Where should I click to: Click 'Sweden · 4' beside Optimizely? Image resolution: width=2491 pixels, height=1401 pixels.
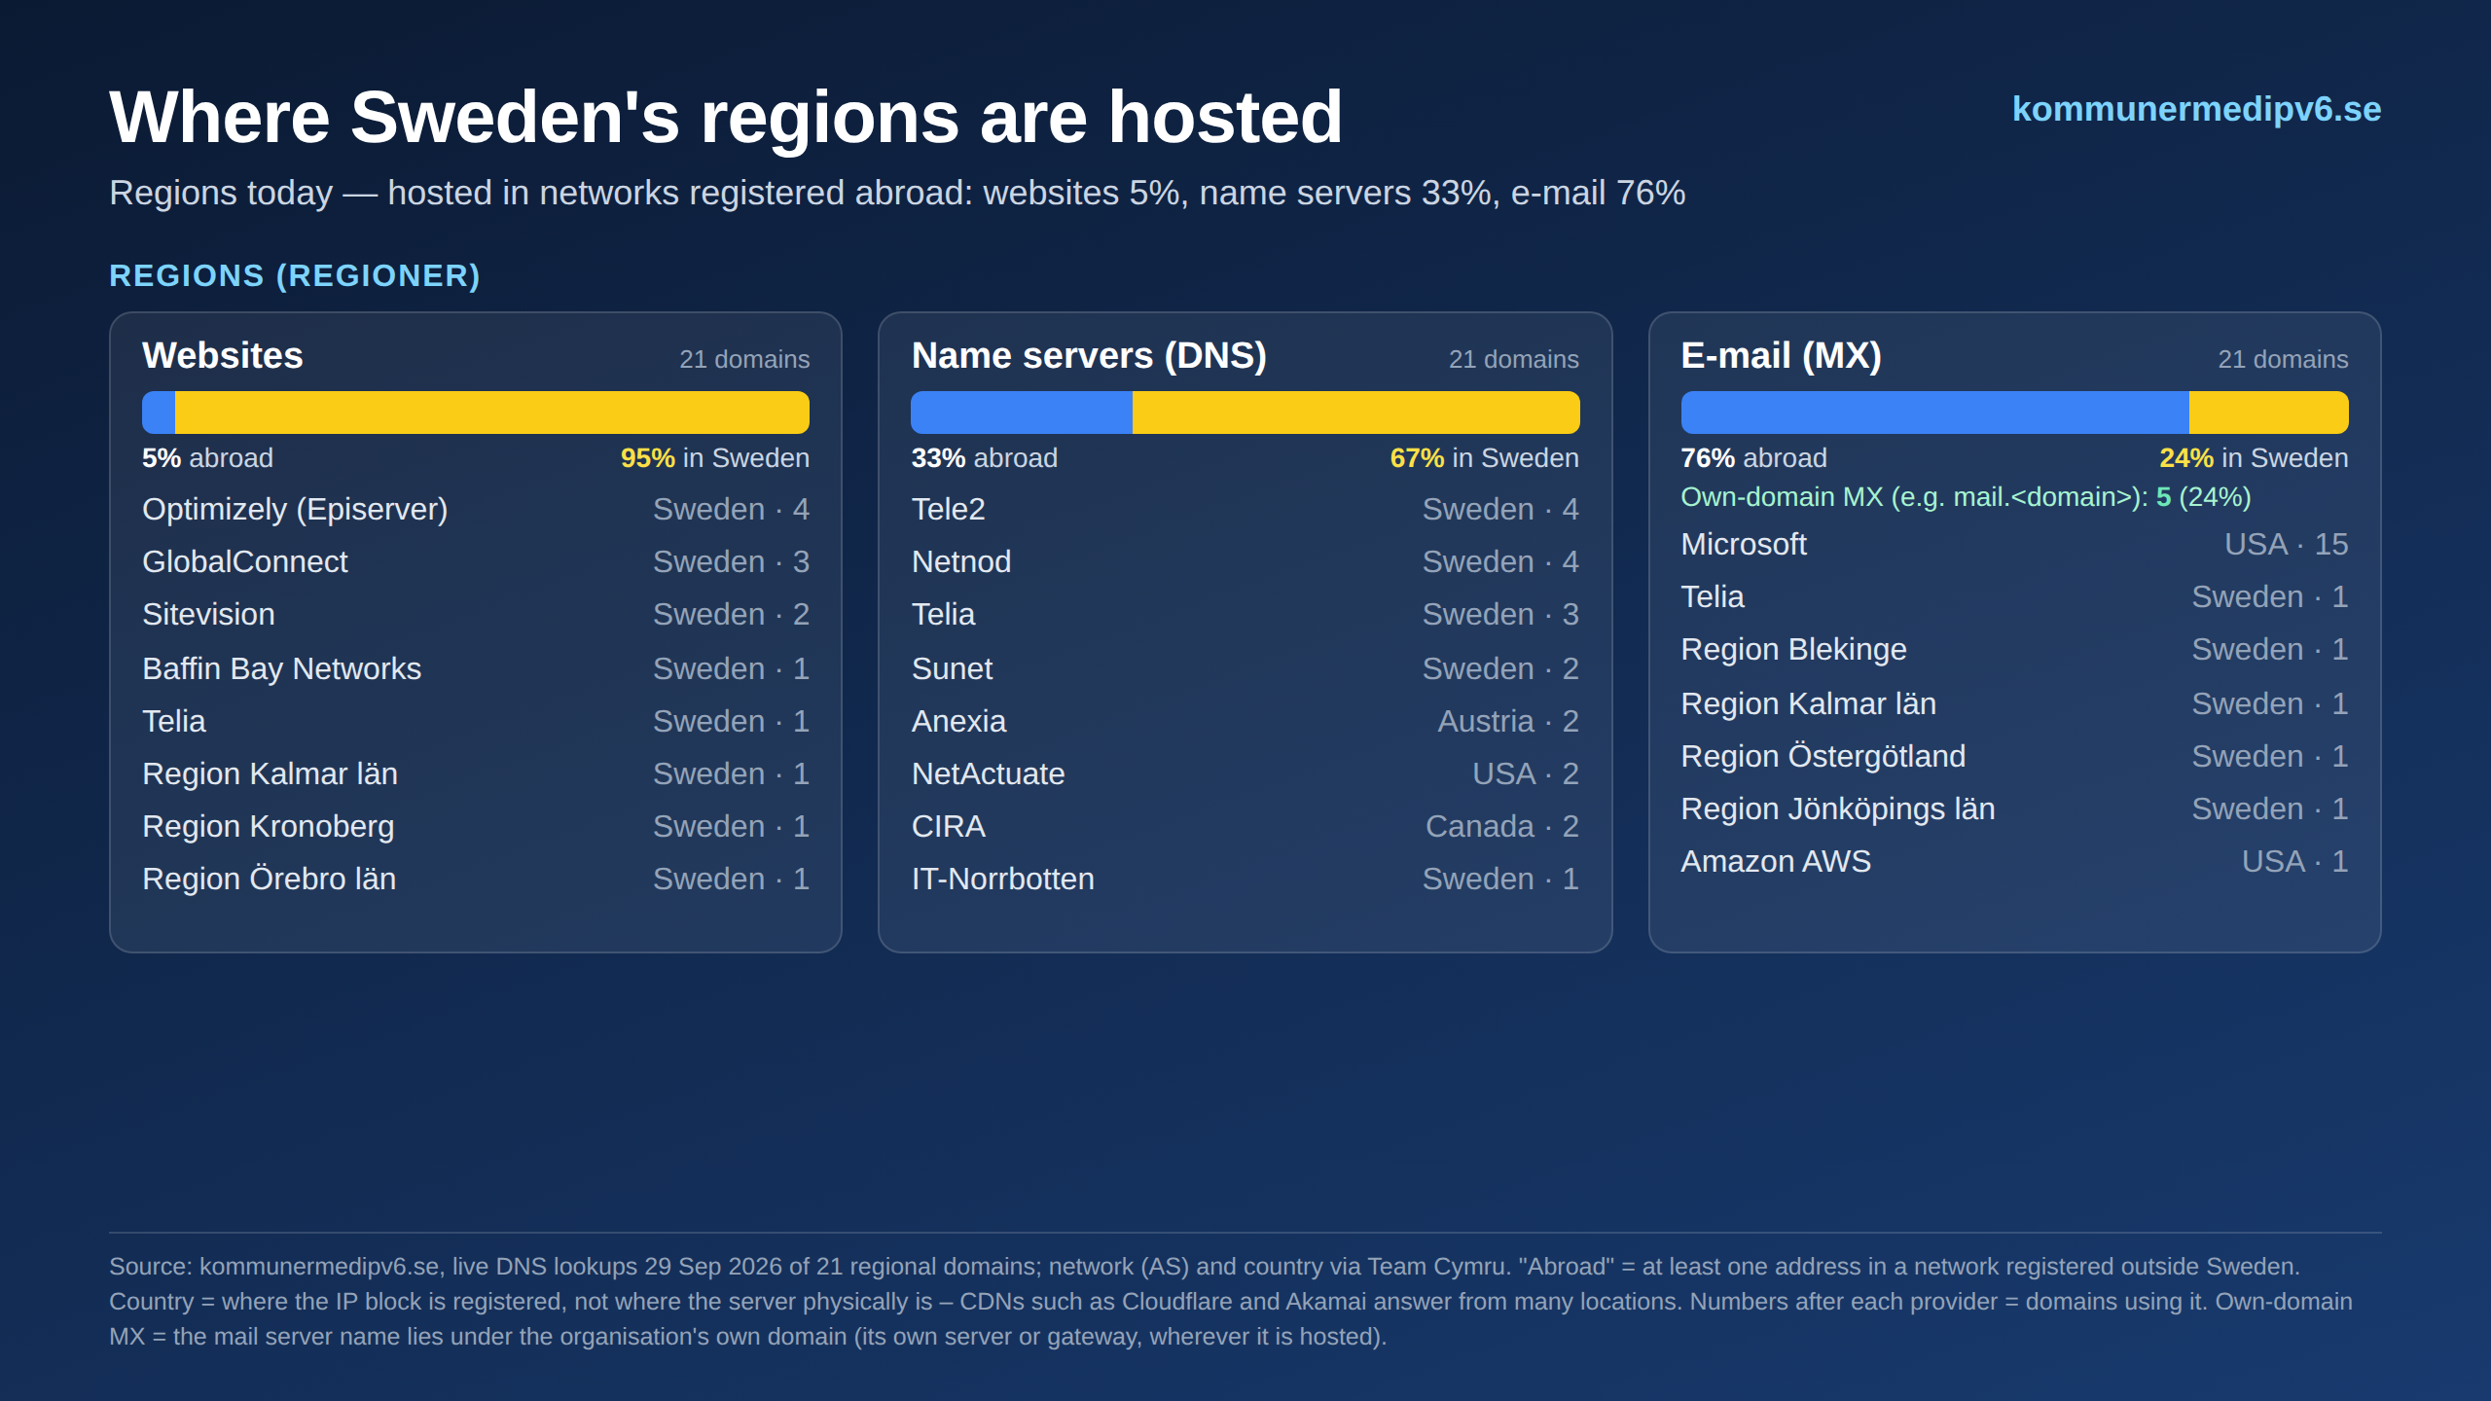[732, 509]
